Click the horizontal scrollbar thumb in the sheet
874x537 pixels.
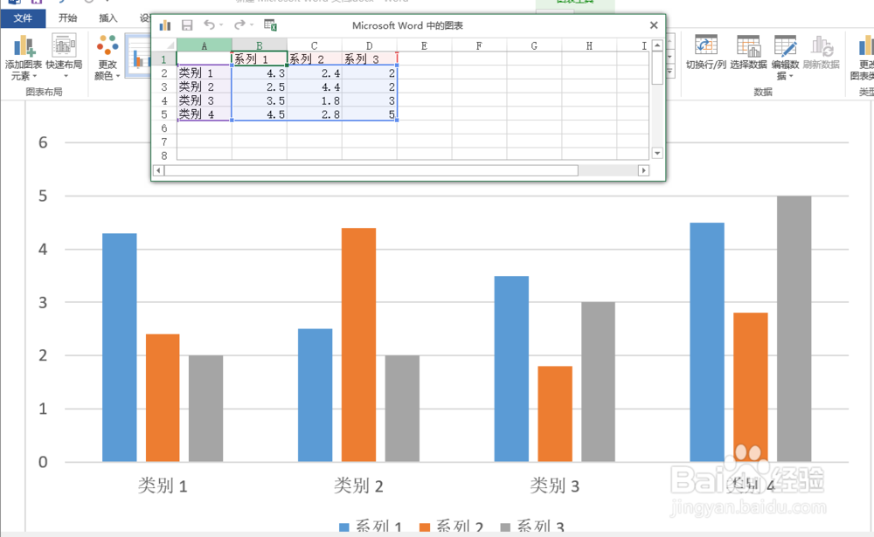pyautogui.click(x=371, y=170)
